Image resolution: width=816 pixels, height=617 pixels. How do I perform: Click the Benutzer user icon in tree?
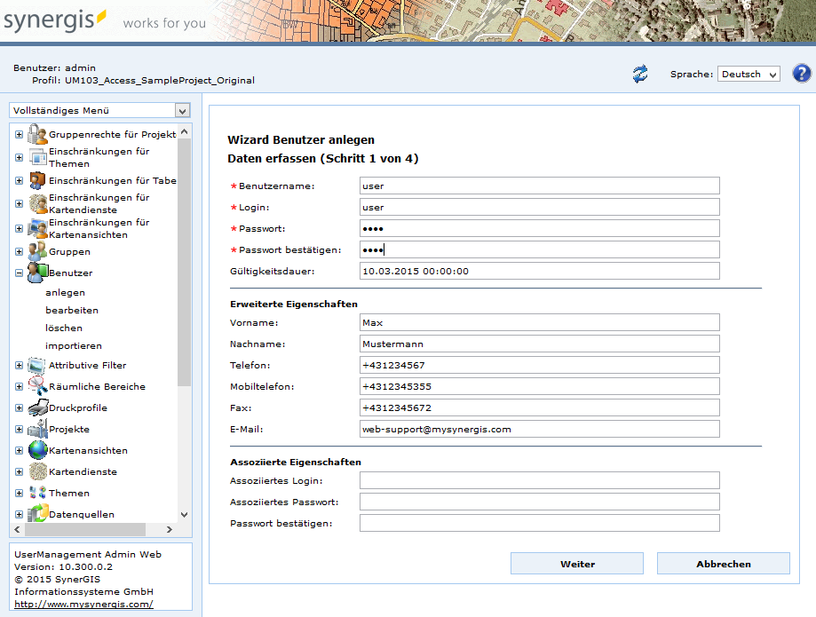click(37, 273)
